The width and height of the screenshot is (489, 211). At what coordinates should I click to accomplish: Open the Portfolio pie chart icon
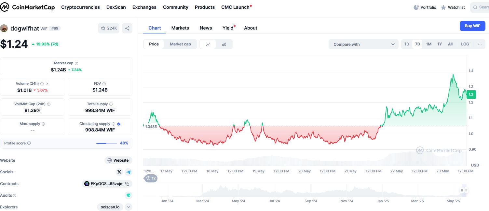[x=416, y=7]
